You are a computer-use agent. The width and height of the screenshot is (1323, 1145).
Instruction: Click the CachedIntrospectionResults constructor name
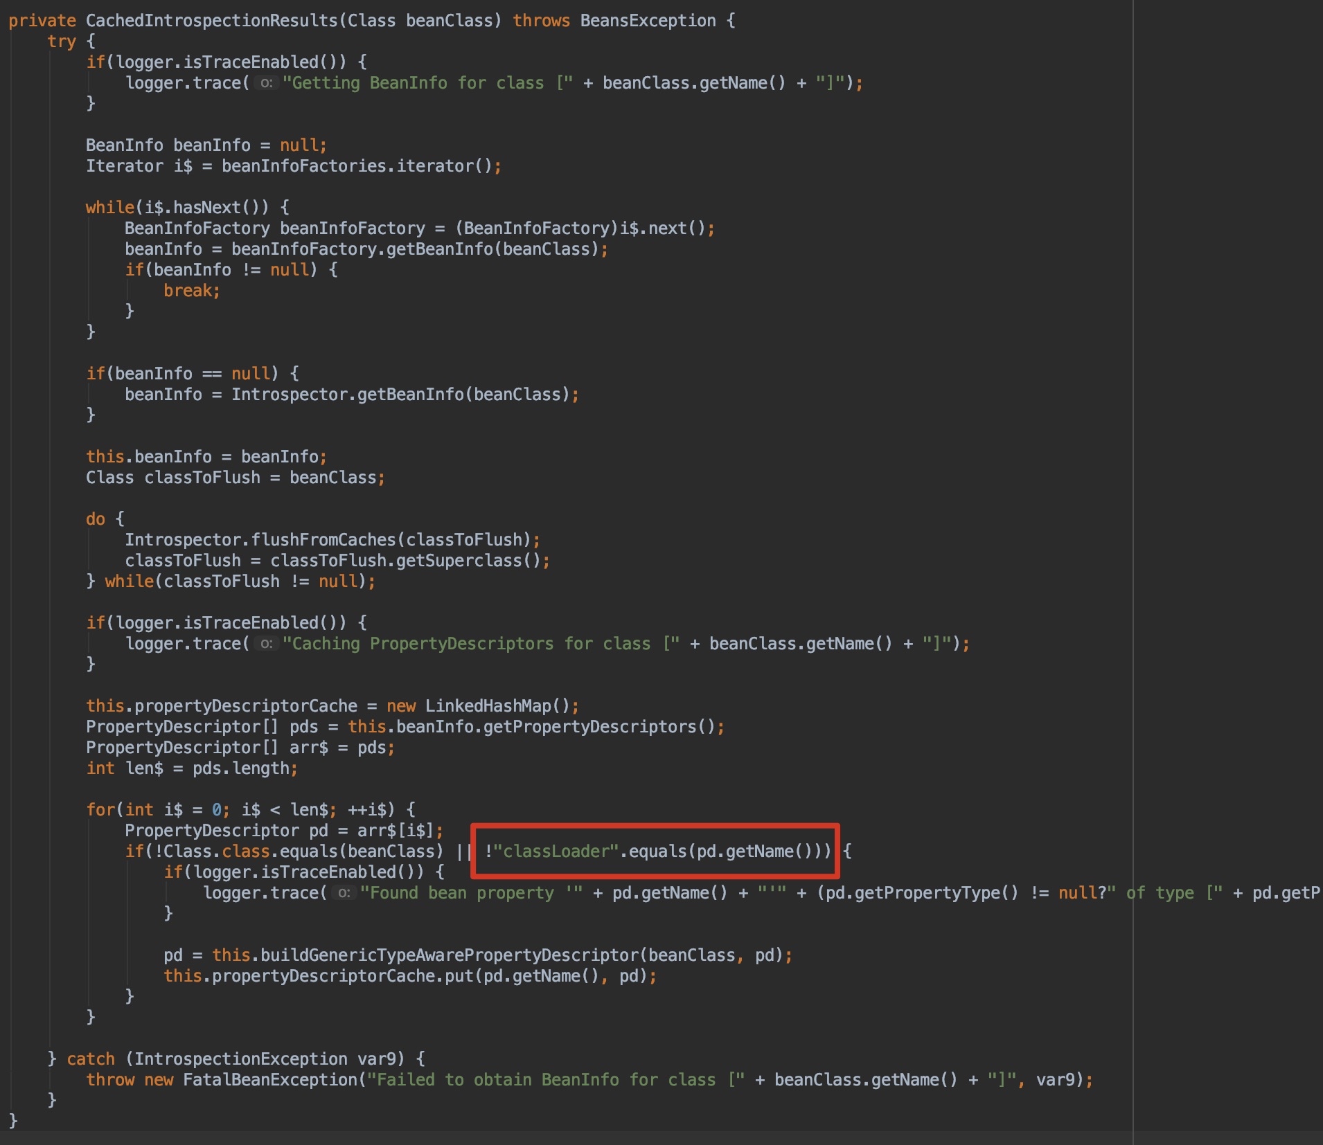coord(212,21)
